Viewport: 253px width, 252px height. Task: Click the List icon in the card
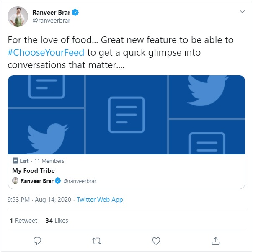[x=15, y=161]
